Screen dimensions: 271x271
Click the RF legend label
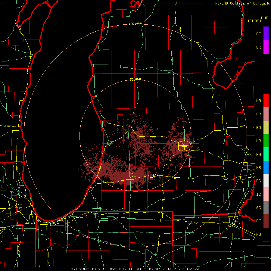pos(258,34)
